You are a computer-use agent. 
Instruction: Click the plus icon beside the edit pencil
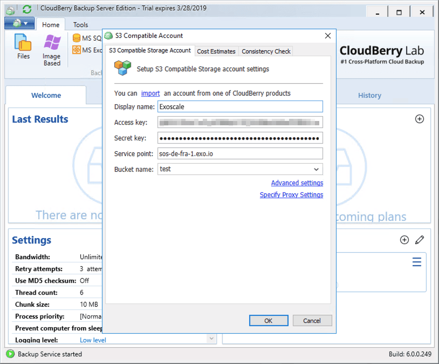coord(404,240)
